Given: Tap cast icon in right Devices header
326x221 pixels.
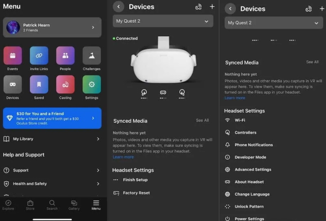Looking at the screenshot, I should point(308,9).
